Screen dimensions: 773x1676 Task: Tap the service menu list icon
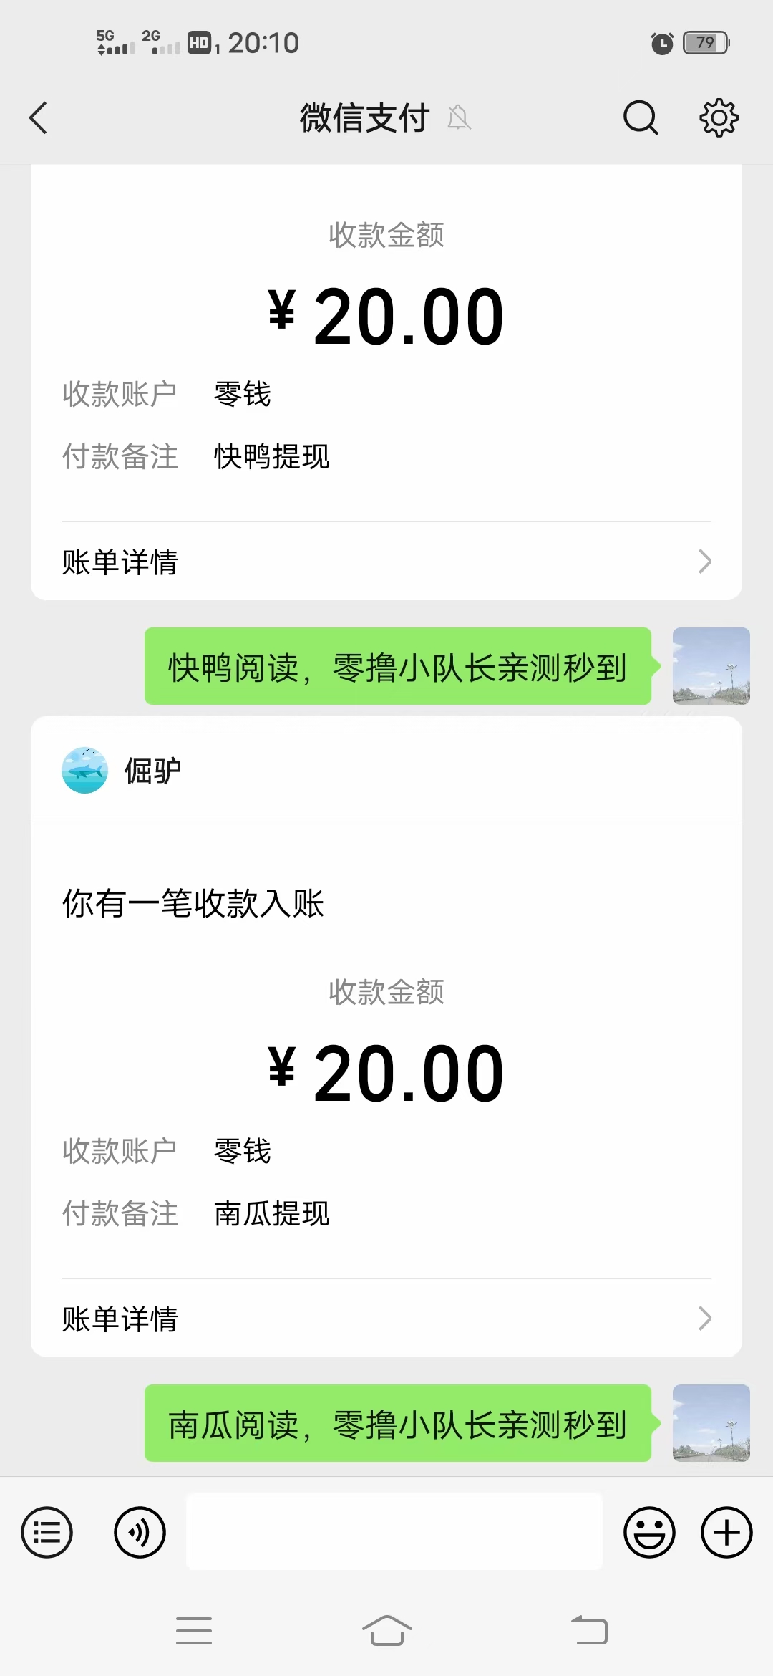[47, 1533]
